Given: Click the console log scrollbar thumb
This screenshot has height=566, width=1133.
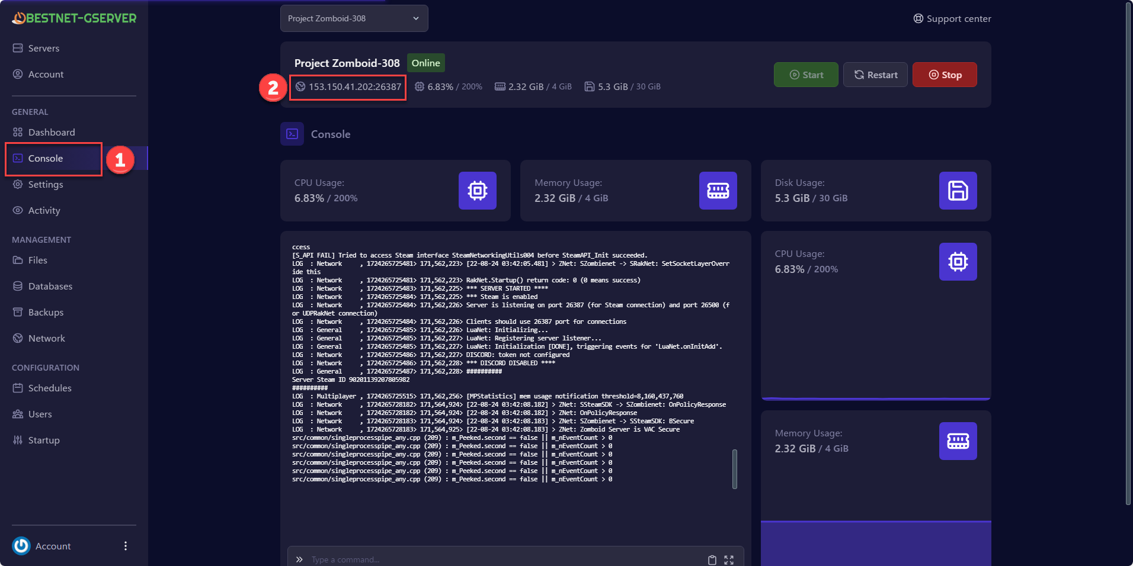Looking at the screenshot, I should 735,469.
